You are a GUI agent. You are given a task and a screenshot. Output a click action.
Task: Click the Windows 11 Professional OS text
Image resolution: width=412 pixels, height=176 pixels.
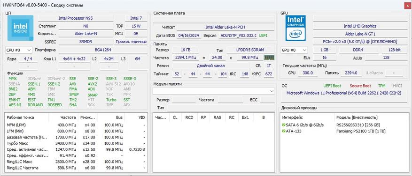tap(344, 93)
